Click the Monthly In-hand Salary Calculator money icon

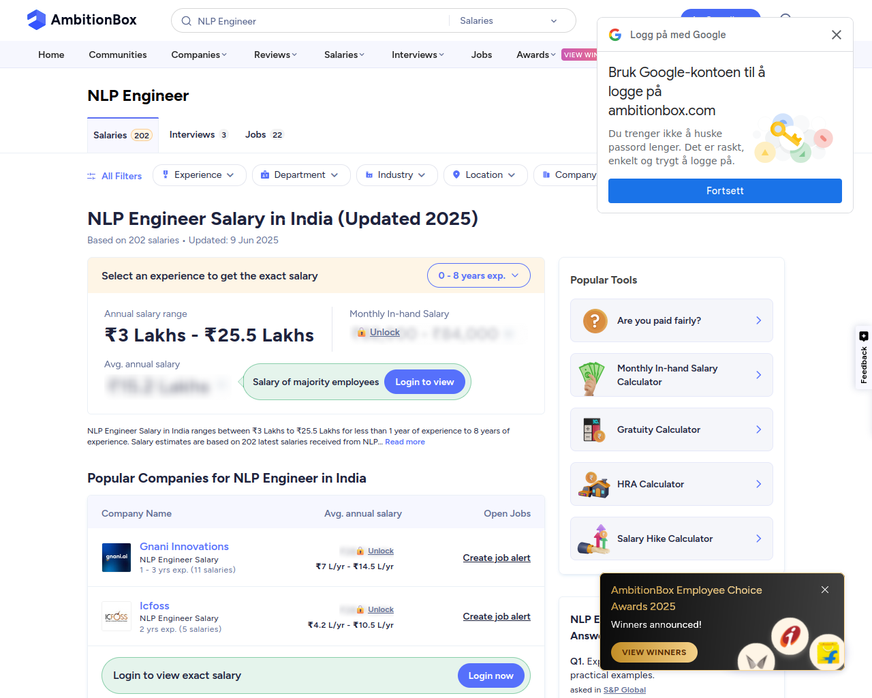pyautogui.click(x=591, y=378)
